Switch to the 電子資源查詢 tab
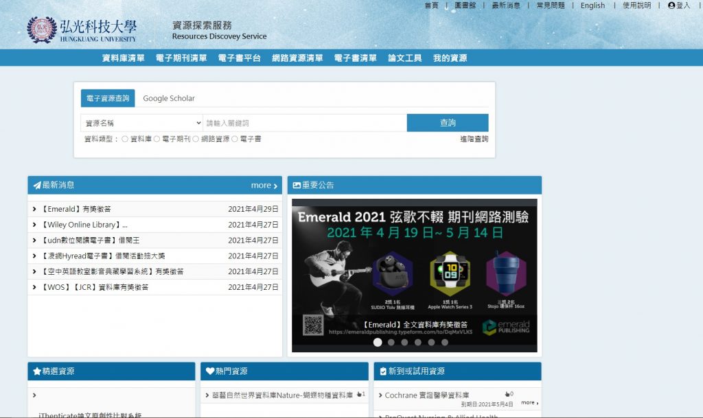This screenshot has height=418, width=703. tap(108, 99)
